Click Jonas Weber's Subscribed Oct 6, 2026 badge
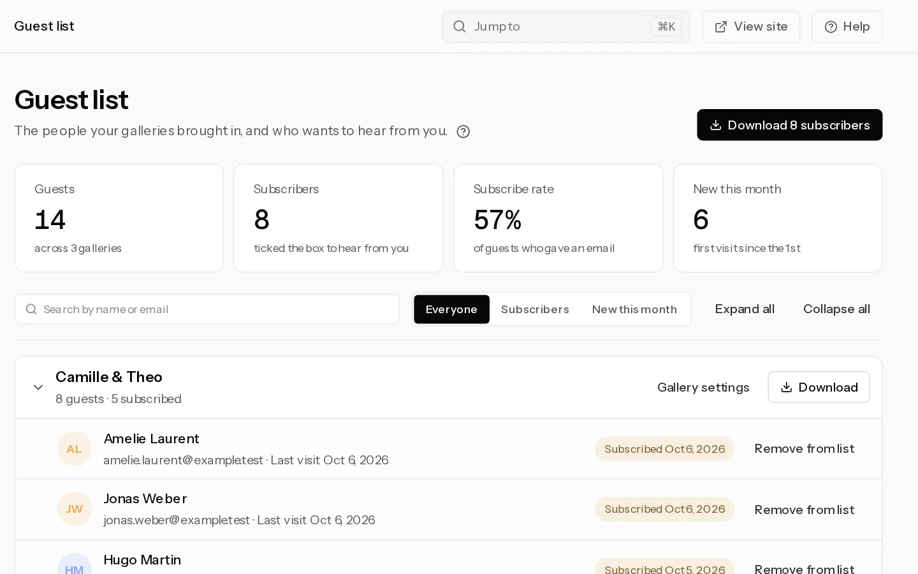Image resolution: width=918 pixels, height=574 pixels. (664, 509)
